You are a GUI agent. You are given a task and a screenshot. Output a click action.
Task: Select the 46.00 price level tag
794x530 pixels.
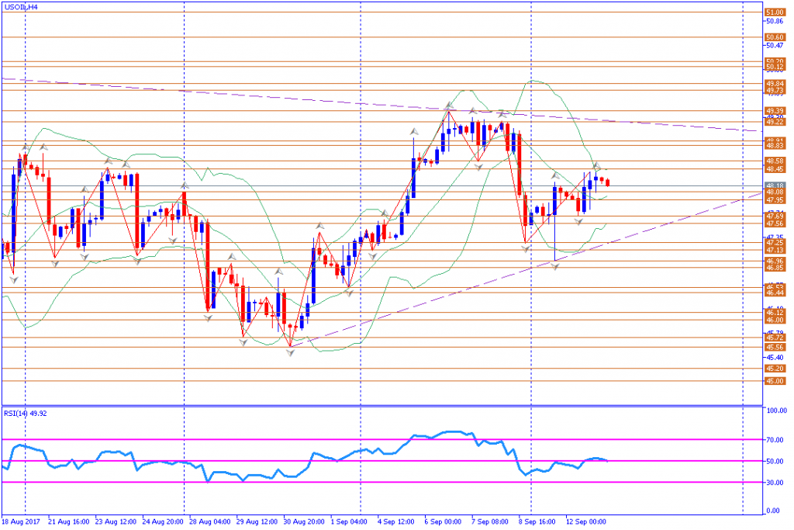(x=775, y=320)
